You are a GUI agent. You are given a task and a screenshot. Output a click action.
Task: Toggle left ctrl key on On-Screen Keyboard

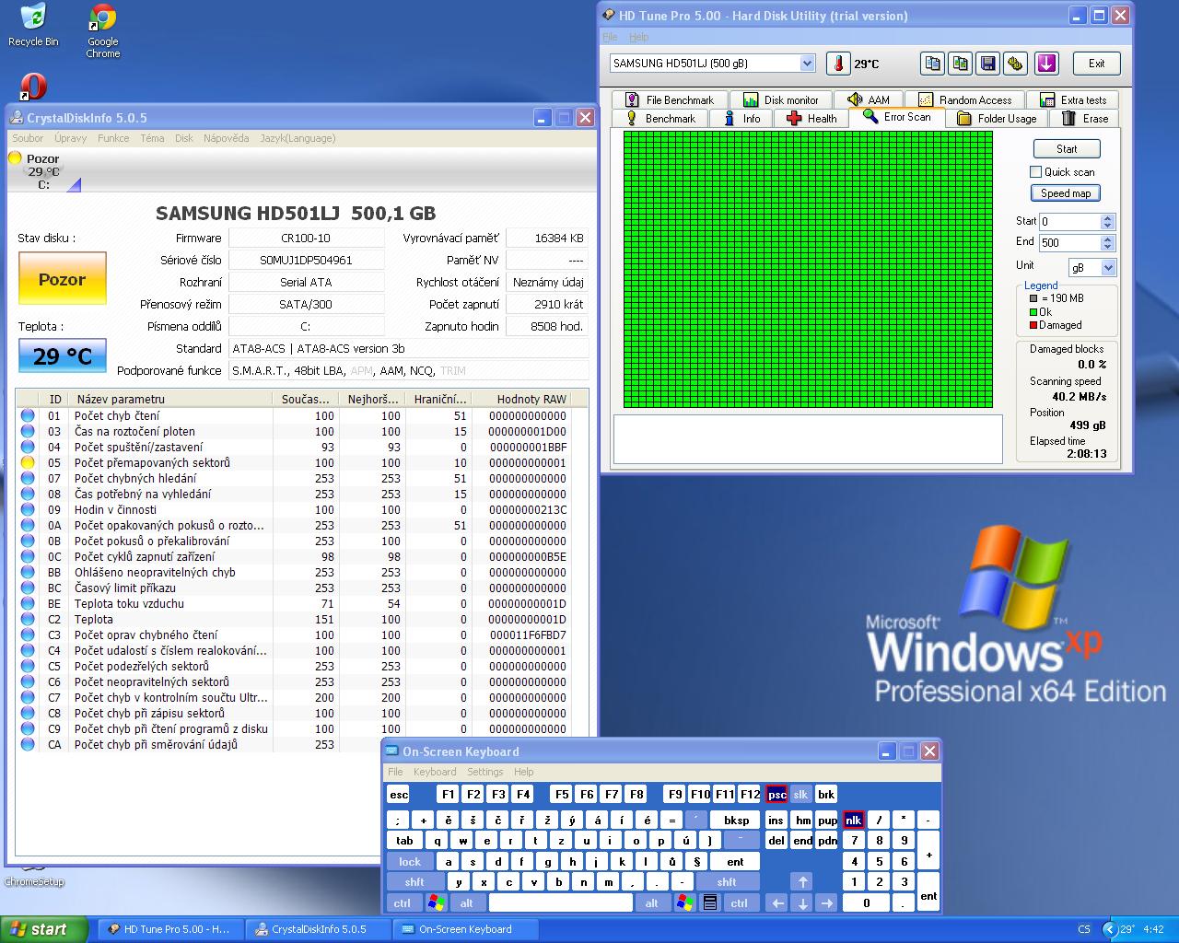(x=403, y=903)
